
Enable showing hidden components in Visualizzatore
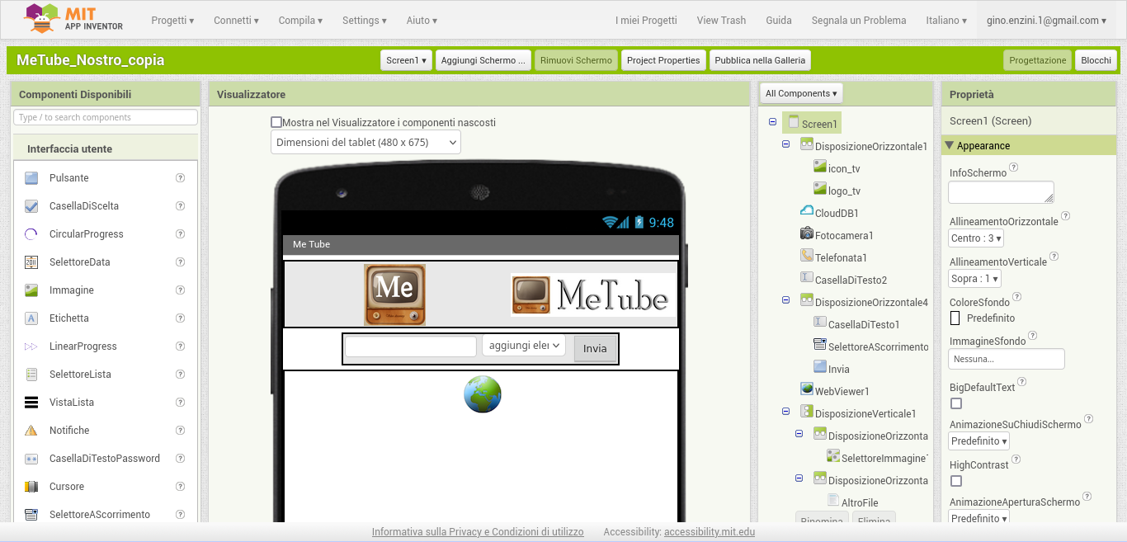[x=276, y=122]
